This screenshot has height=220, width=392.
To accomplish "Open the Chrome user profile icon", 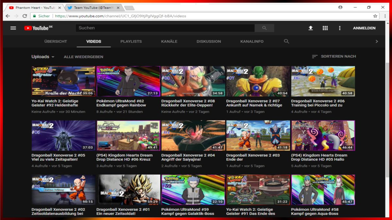I will 340,7.
